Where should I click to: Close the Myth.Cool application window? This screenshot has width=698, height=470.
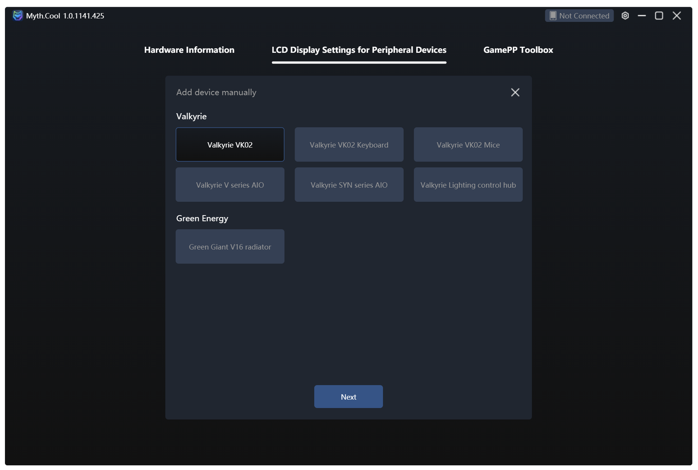677,15
